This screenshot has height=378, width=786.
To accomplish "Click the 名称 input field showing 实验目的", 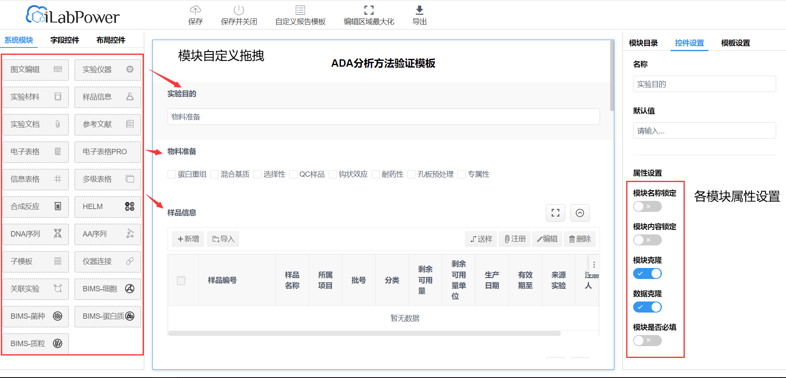I will click(704, 84).
